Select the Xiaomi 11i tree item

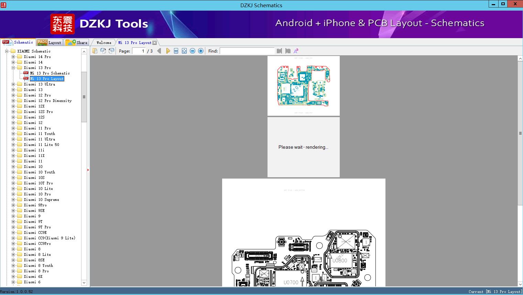point(34,150)
